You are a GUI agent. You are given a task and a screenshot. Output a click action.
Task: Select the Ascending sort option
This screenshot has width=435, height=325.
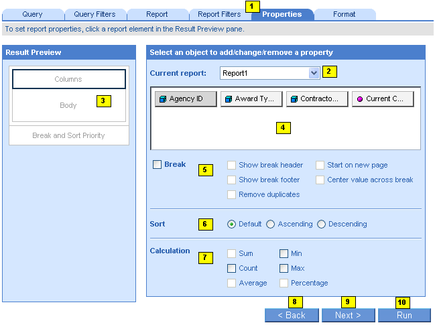[271, 224]
